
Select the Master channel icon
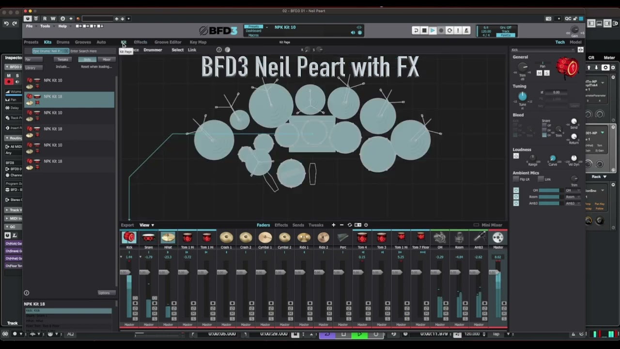click(x=498, y=238)
